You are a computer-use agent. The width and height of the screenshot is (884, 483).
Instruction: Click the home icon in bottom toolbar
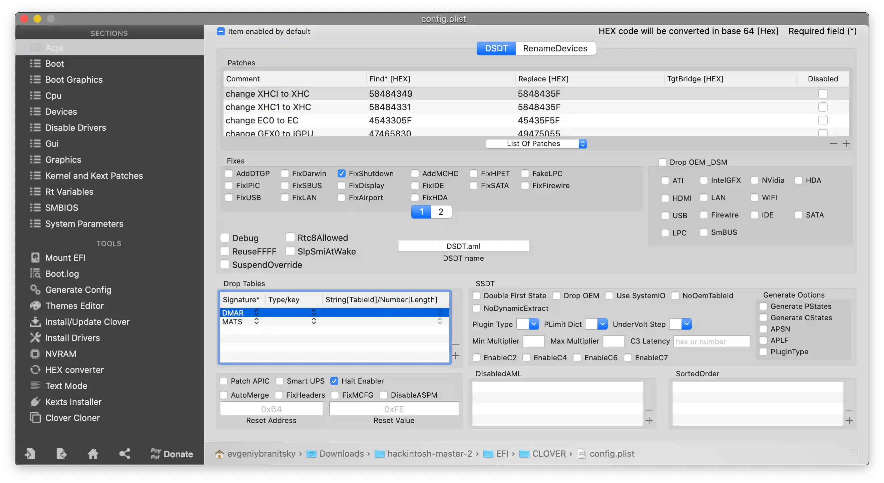coord(93,454)
